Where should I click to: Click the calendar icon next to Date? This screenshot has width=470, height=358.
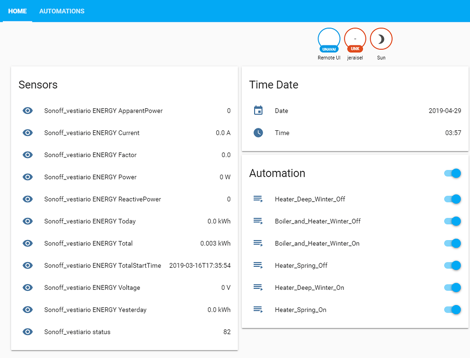pyautogui.click(x=258, y=110)
